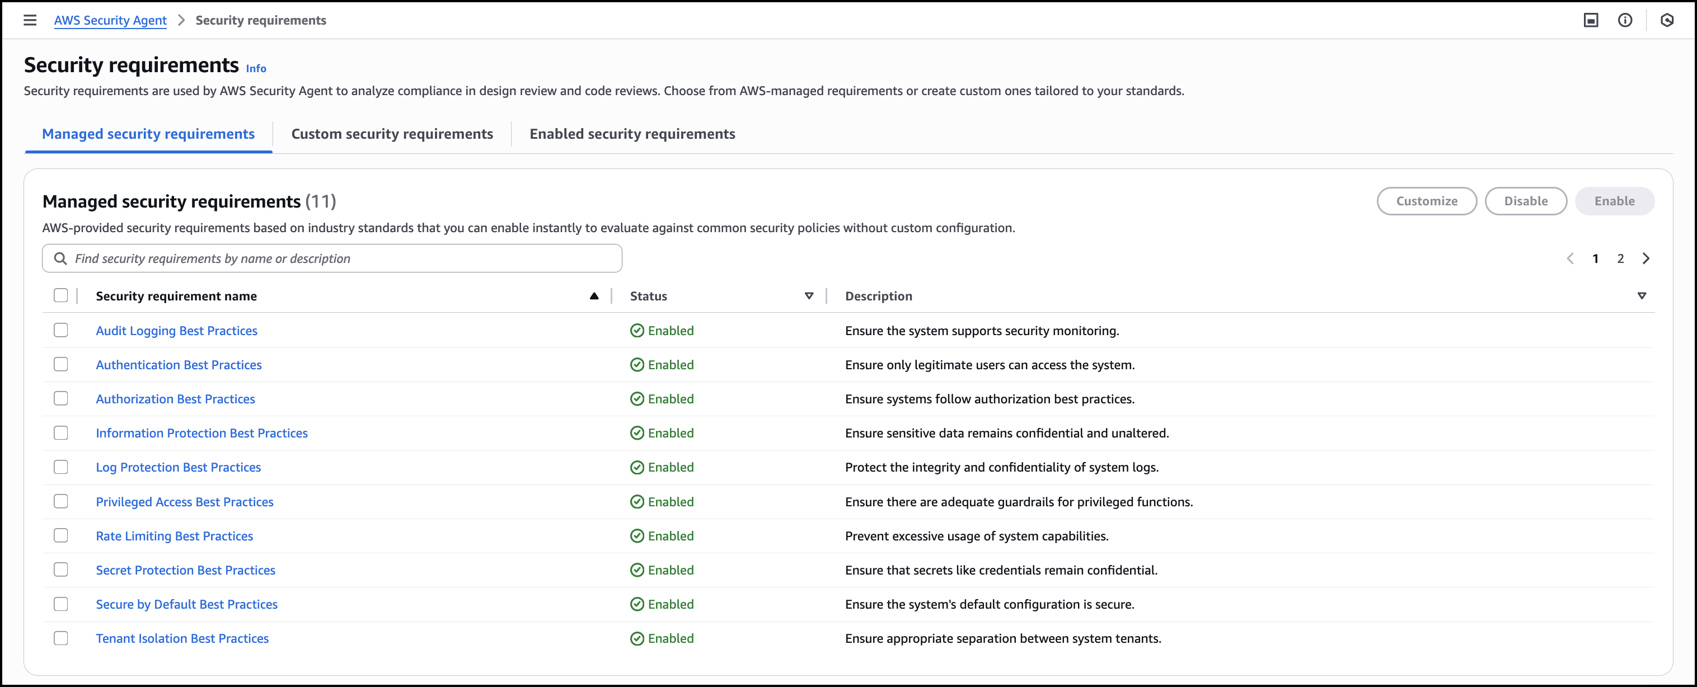Click the AWS Security Agent breadcrumb link

[110, 20]
